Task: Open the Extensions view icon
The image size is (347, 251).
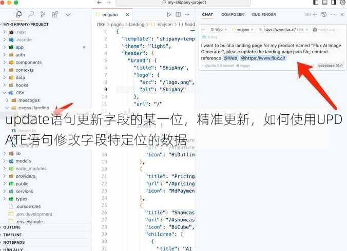Action: pyautogui.click(x=55, y=14)
